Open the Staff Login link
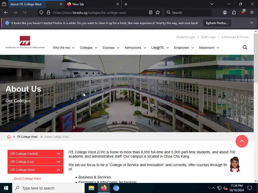Image resolution: width=258 pixels, height=193 pixels. 208,37
